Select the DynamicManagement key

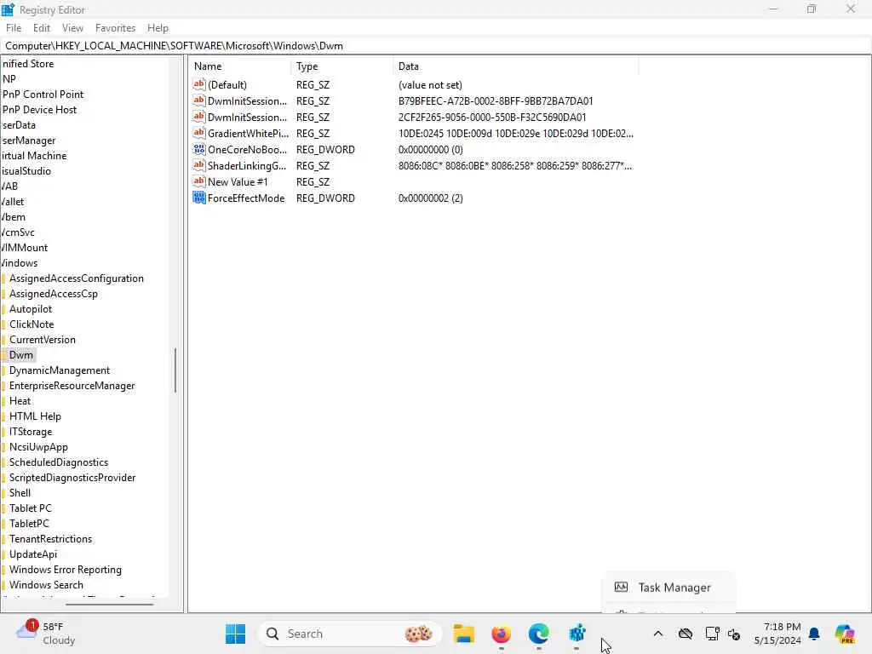(x=60, y=370)
